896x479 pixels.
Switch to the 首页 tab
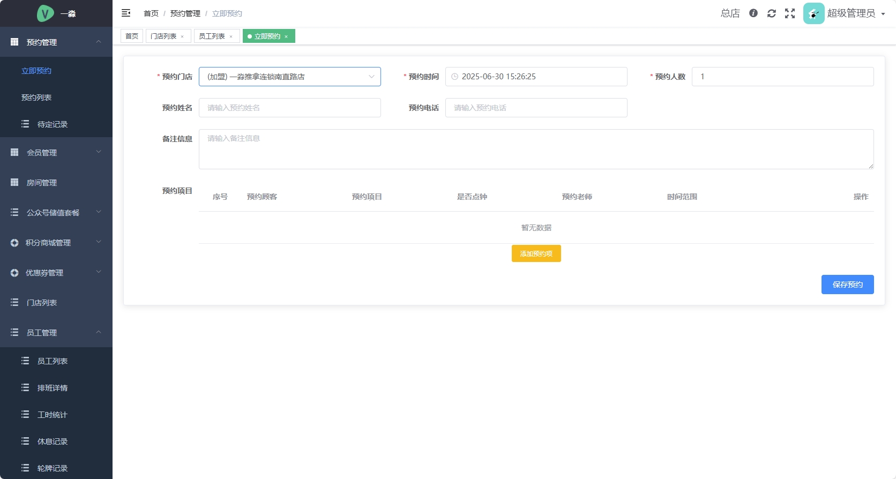pyautogui.click(x=132, y=36)
